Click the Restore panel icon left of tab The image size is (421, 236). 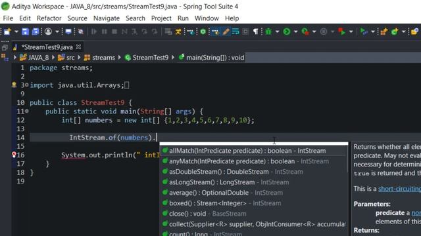click(5, 48)
